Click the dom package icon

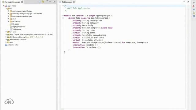pos(11,19)
